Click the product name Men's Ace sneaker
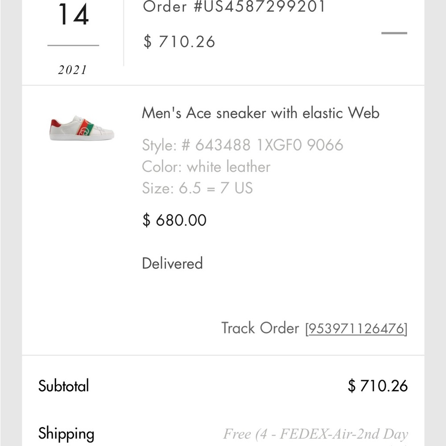 coord(260,113)
